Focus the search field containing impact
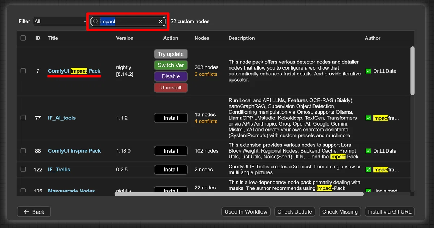The height and width of the screenshot is (228, 434). 128,22
